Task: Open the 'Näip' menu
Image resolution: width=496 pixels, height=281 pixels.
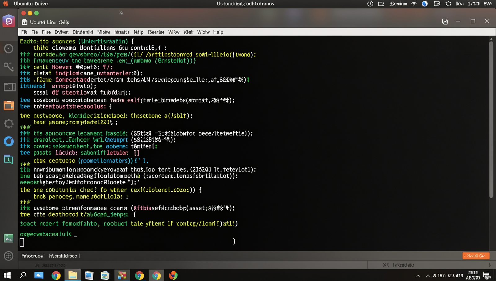Action: point(139,32)
